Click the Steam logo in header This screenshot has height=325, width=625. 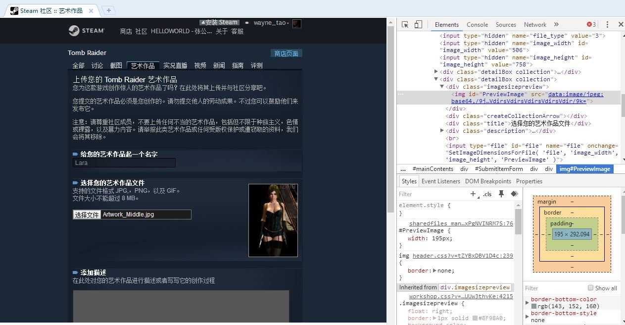[x=87, y=31]
